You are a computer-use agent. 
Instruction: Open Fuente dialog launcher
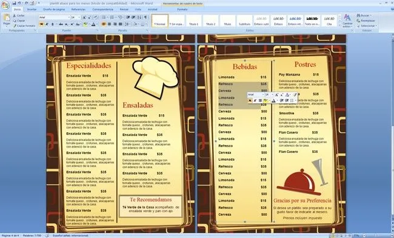pyautogui.click(x=98, y=31)
